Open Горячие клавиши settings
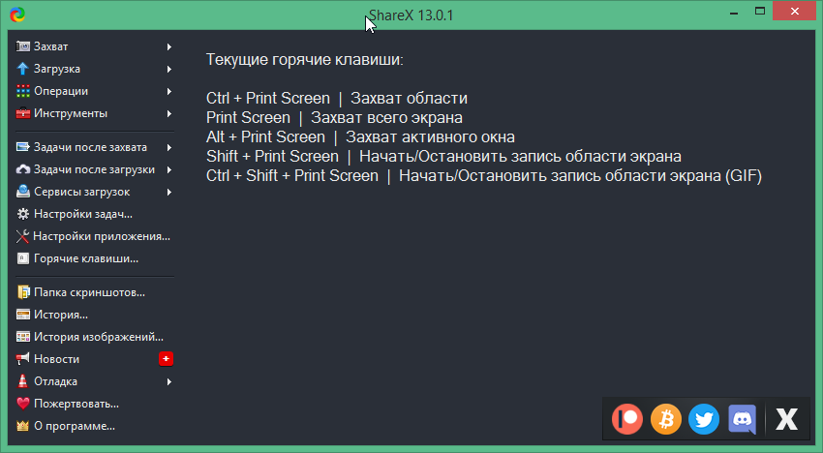Screen dimensions: 823x453 tap(85, 258)
